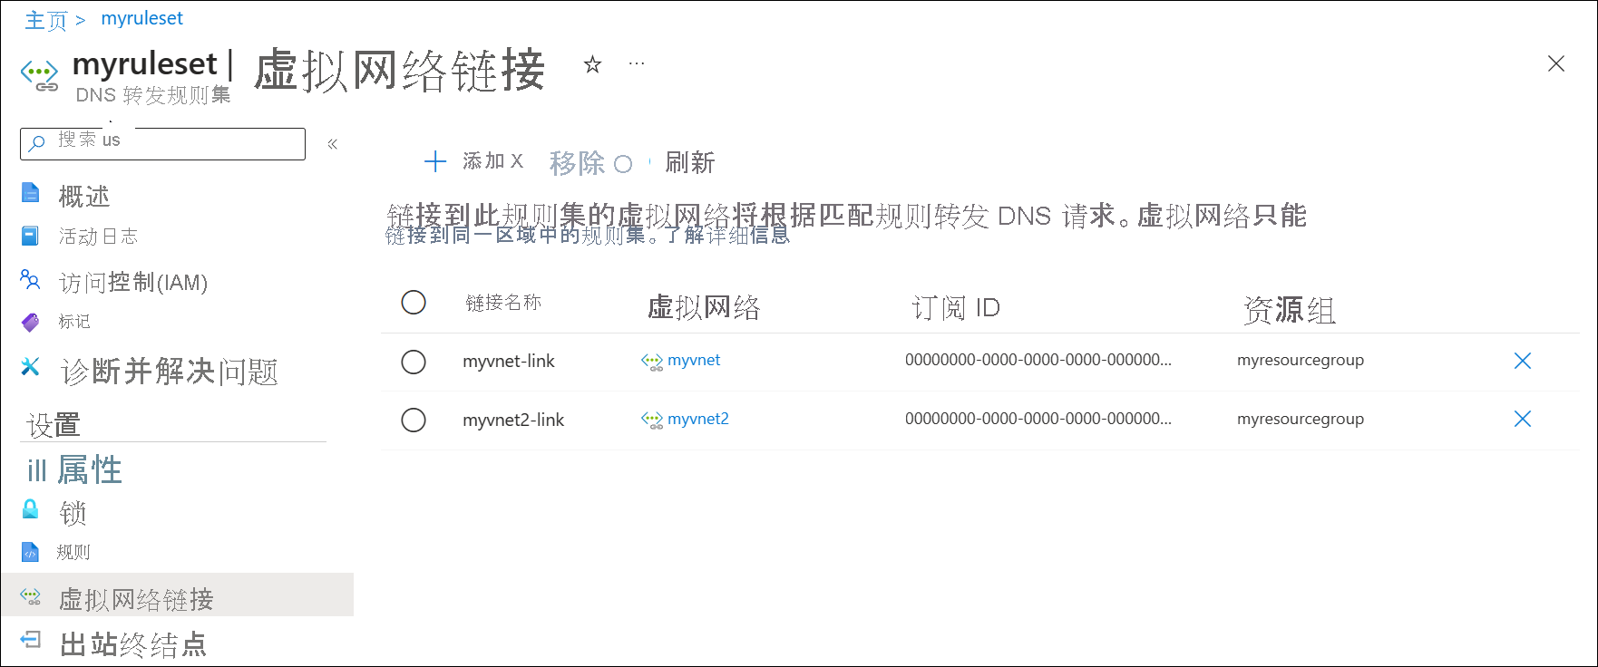Click the 刷新 refresh button

point(689,162)
